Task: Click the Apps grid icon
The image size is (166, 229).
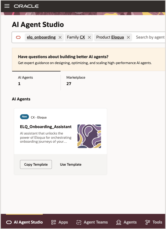Action: [x=54, y=222]
